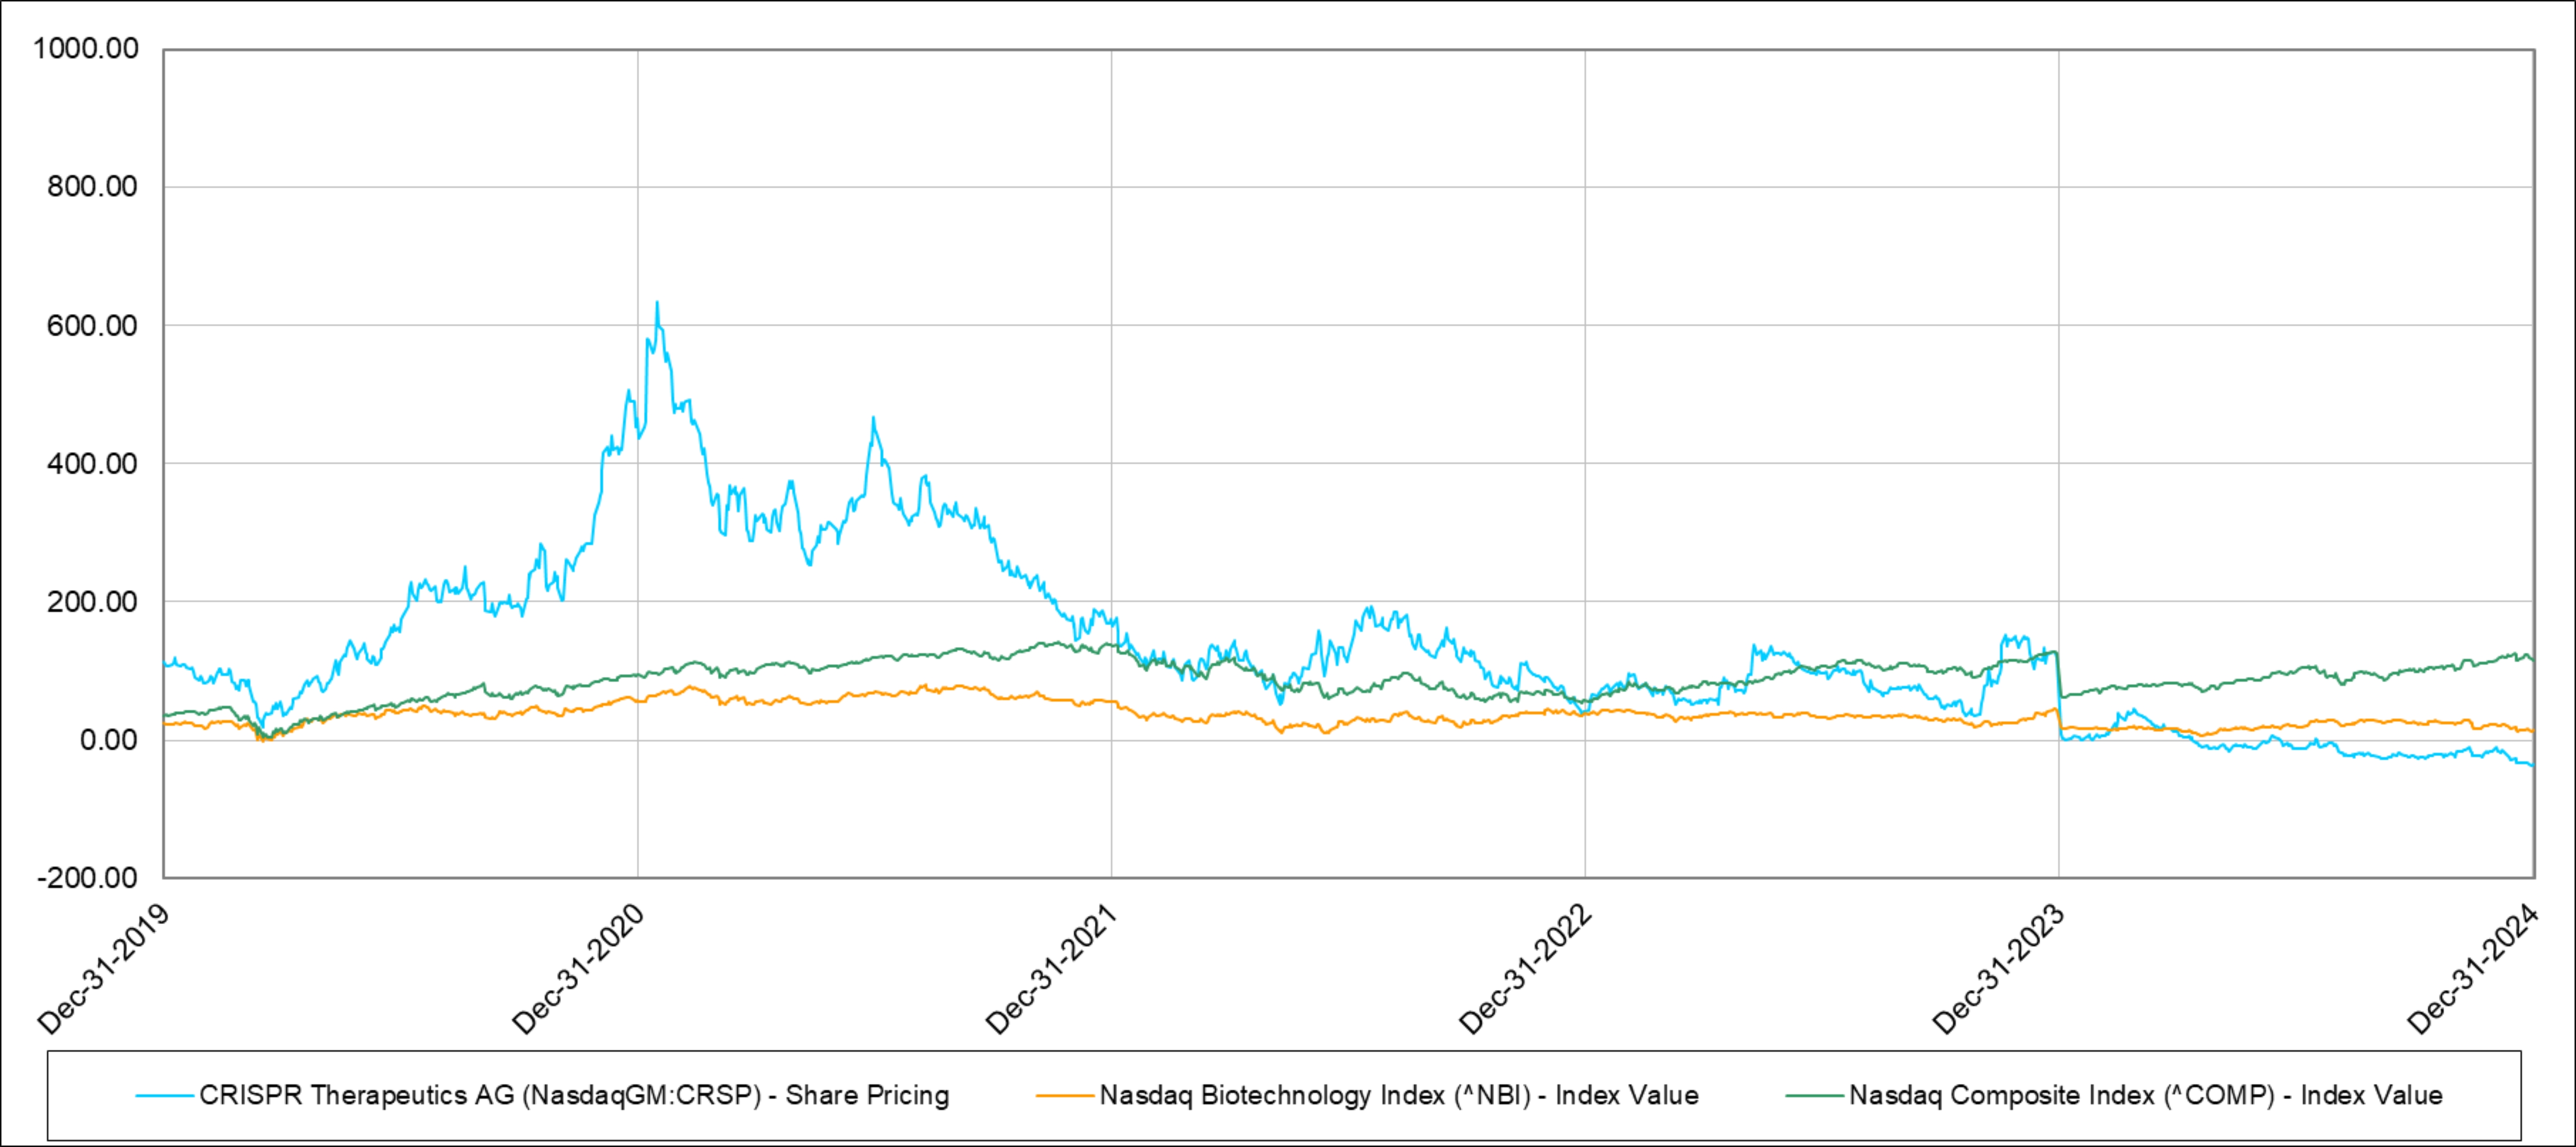Screen dimensions: 2576x1147
Task: Click the orange NBI legend line swatch
Action: pyautogui.click(x=1065, y=1096)
